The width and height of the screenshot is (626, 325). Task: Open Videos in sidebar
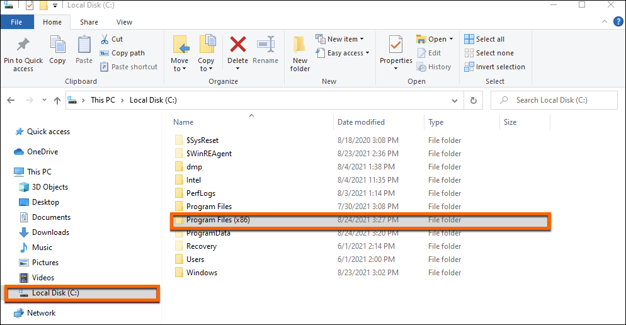(x=37, y=278)
